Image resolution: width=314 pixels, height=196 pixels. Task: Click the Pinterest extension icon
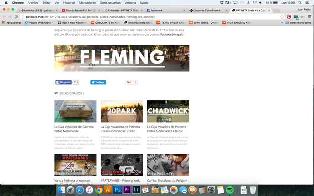289,17
